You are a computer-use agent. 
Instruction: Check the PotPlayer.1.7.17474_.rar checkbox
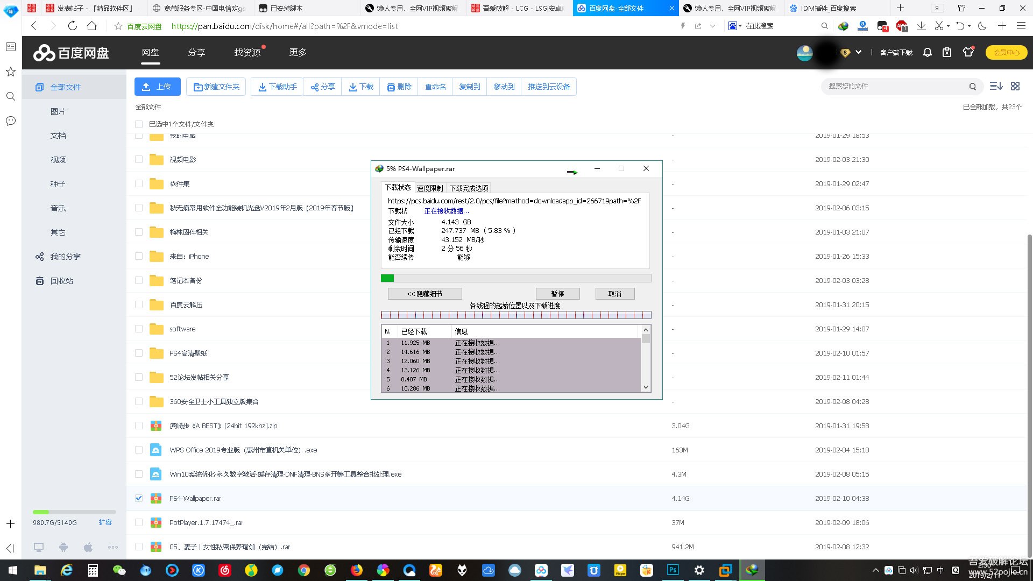coord(139,522)
